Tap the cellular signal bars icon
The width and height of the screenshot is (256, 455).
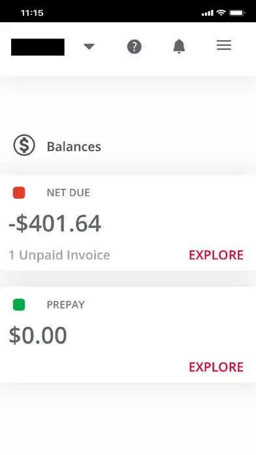pos(207,13)
